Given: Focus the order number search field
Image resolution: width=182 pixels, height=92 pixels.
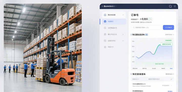Looking at the screenshot, I should coord(146,27).
